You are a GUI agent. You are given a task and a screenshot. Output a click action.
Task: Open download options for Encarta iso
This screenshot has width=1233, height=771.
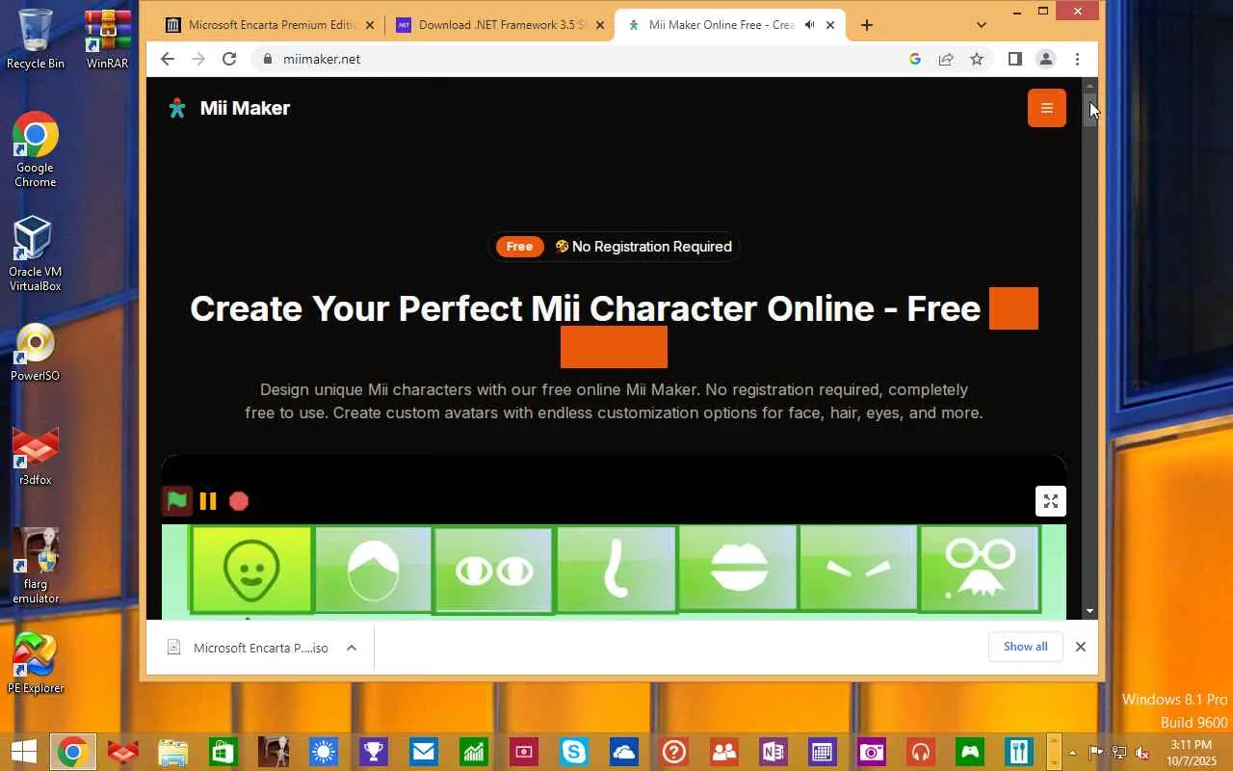pyautogui.click(x=352, y=648)
